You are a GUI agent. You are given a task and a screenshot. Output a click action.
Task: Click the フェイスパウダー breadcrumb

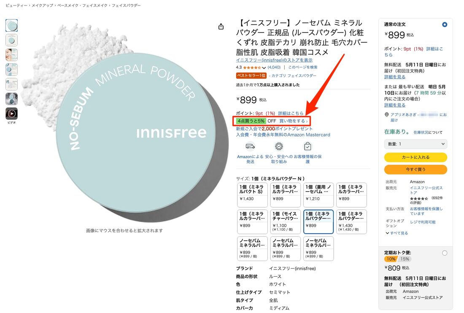[x=126, y=5]
